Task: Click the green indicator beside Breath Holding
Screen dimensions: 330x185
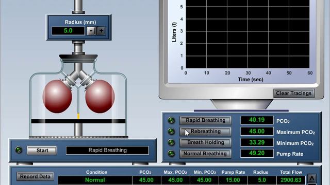Action: [171, 143]
